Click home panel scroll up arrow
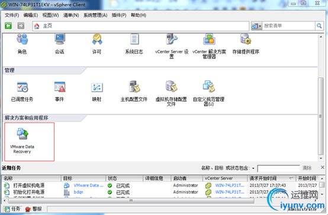328x215 pixels. click(321, 37)
